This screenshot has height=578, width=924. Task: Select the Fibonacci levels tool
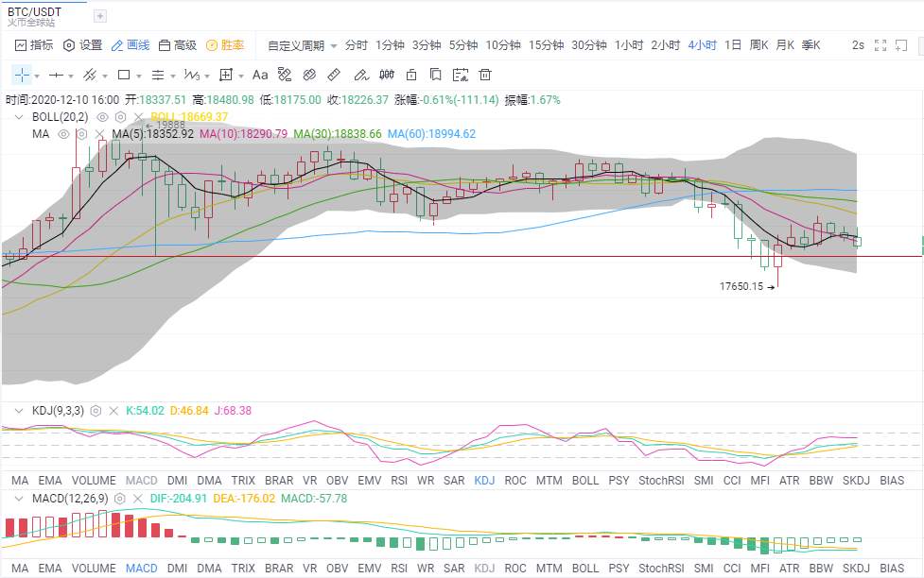[158, 75]
